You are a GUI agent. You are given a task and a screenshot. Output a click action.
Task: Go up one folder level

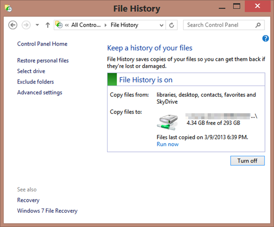point(48,25)
